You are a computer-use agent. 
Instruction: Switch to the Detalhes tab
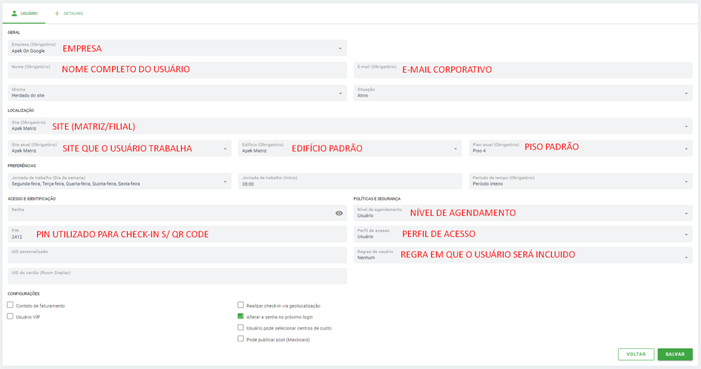pyautogui.click(x=69, y=13)
